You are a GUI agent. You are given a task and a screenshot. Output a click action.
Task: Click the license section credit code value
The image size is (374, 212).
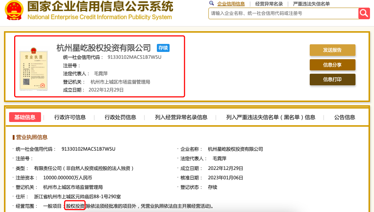tap(88, 149)
